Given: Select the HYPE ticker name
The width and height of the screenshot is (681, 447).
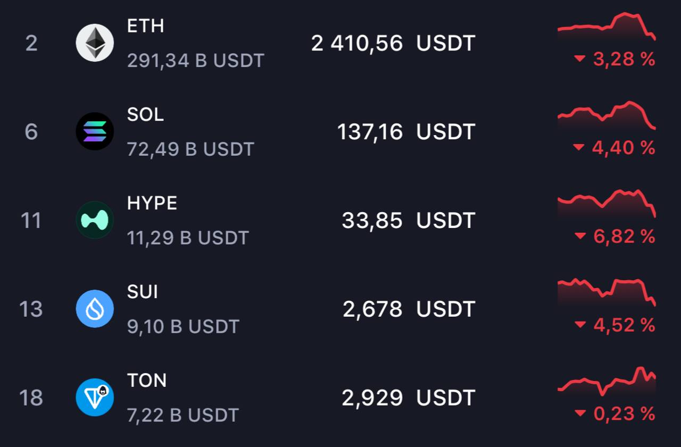Looking at the screenshot, I should [x=152, y=203].
